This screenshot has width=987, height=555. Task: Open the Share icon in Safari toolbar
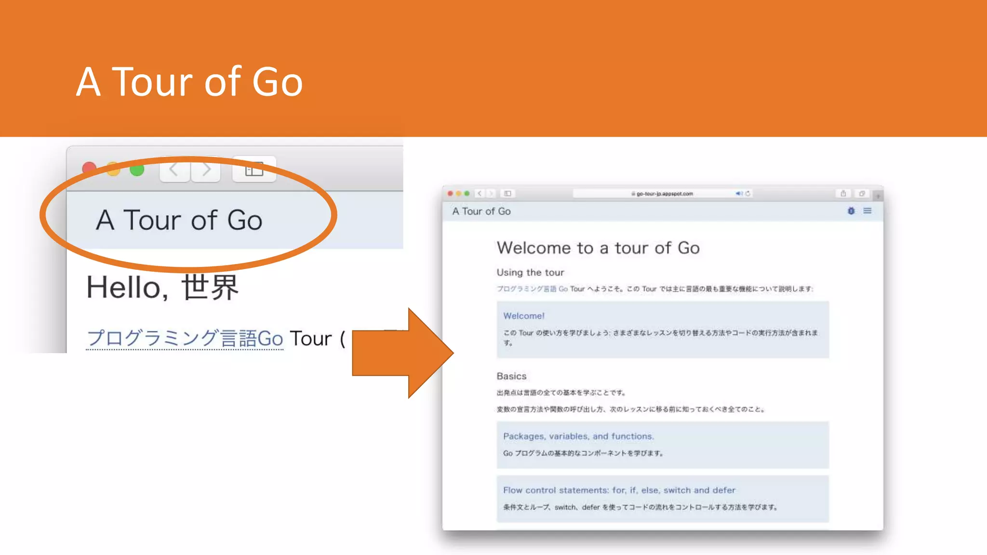tap(843, 194)
